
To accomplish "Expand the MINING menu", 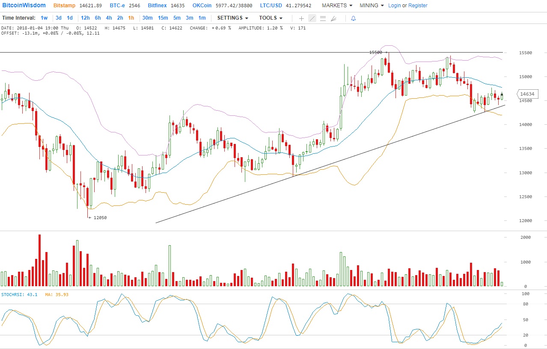I will [x=372, y=6].
